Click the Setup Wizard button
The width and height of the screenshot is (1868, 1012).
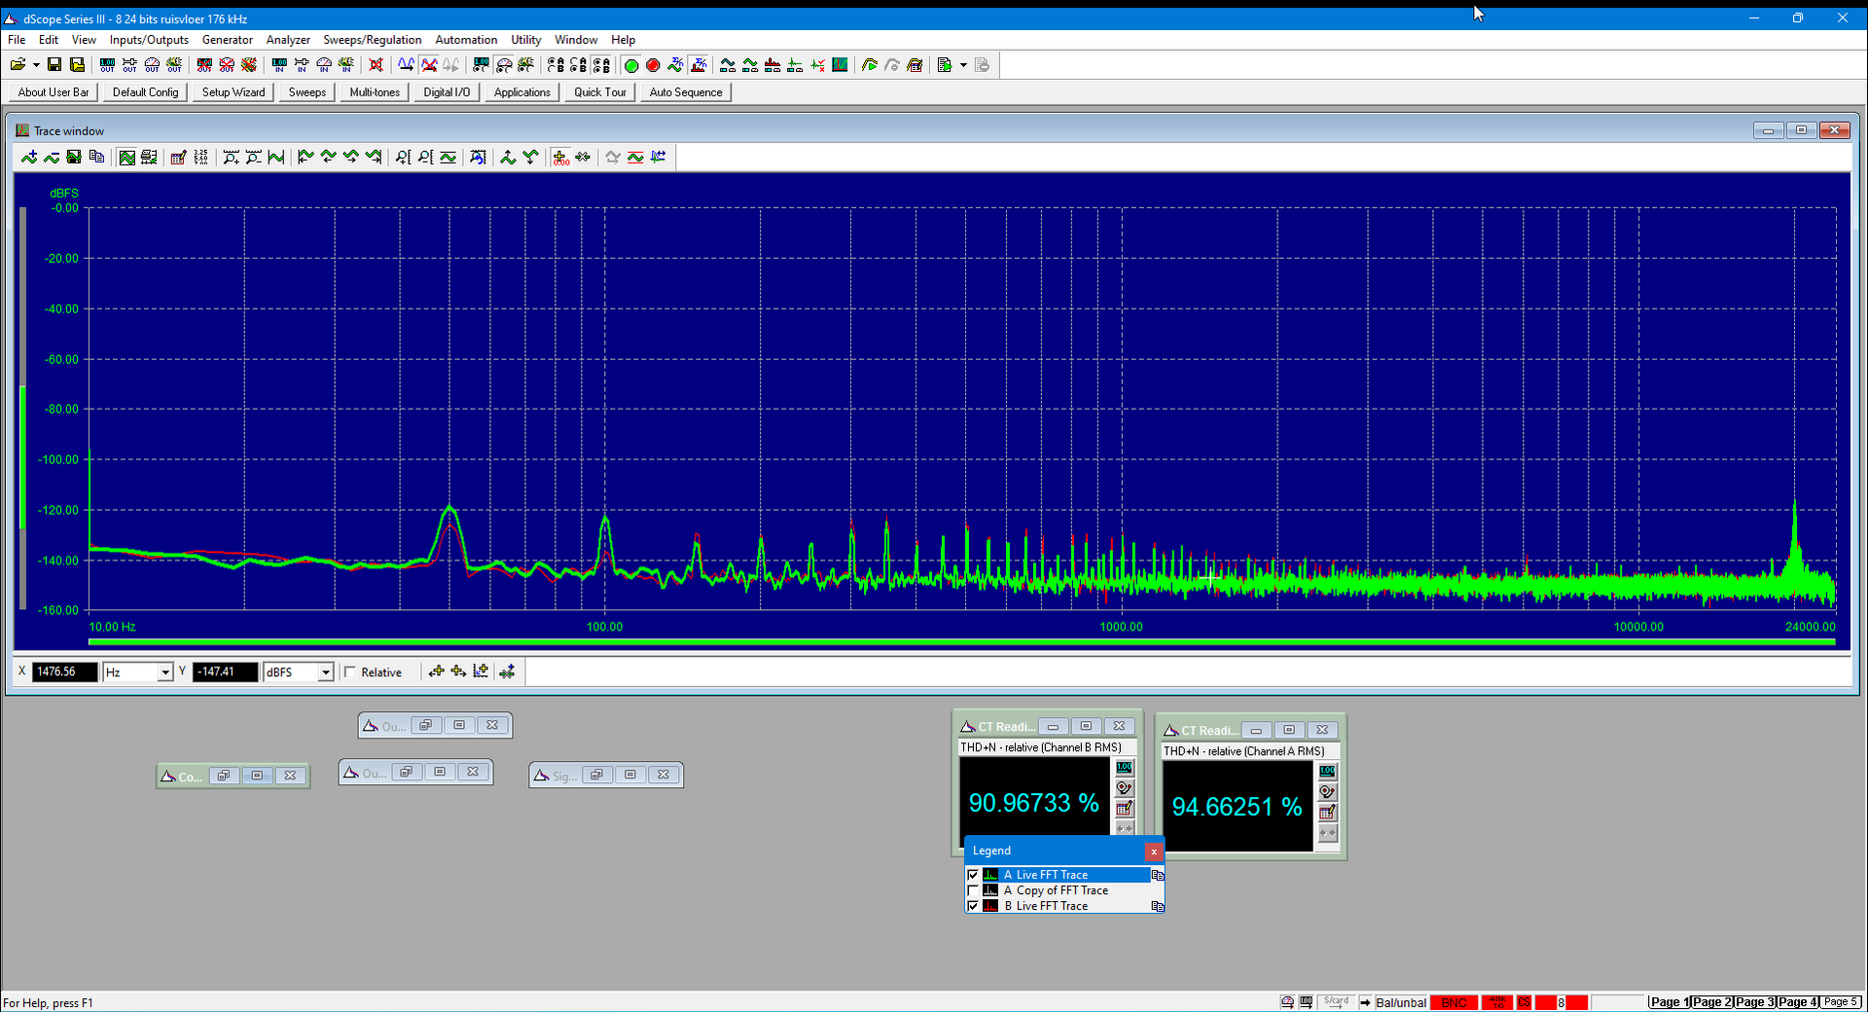coord(233,92)
